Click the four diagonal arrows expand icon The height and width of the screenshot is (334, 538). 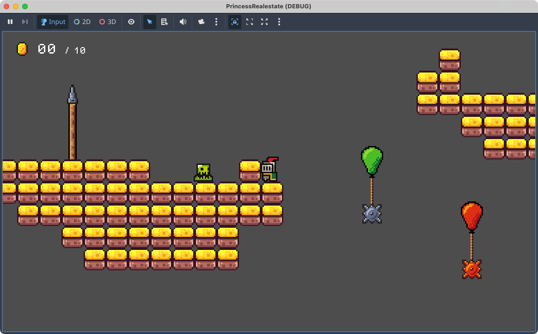264,22
